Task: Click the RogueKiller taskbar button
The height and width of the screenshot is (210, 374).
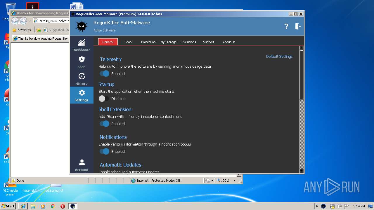Action: pos(73,206)
